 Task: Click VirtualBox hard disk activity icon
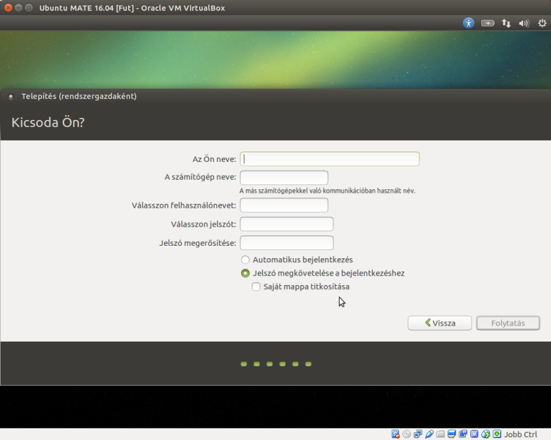click(x=395, y=434)
